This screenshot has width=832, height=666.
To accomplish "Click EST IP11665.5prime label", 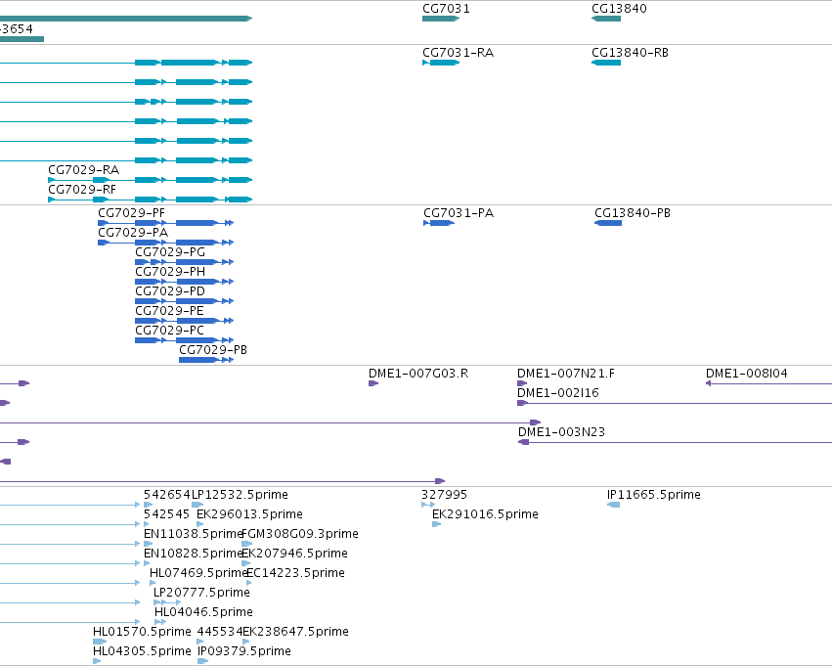I will click(x=654, y=495).
